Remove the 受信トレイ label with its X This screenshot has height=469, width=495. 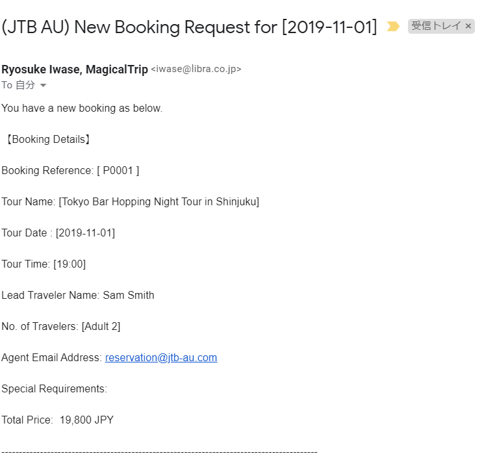click(468, 27)
